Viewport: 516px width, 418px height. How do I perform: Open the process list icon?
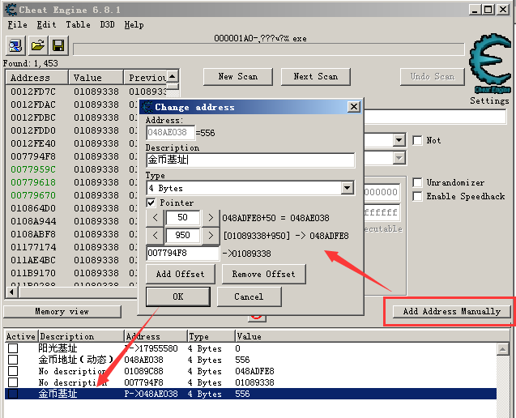(15, 45)
